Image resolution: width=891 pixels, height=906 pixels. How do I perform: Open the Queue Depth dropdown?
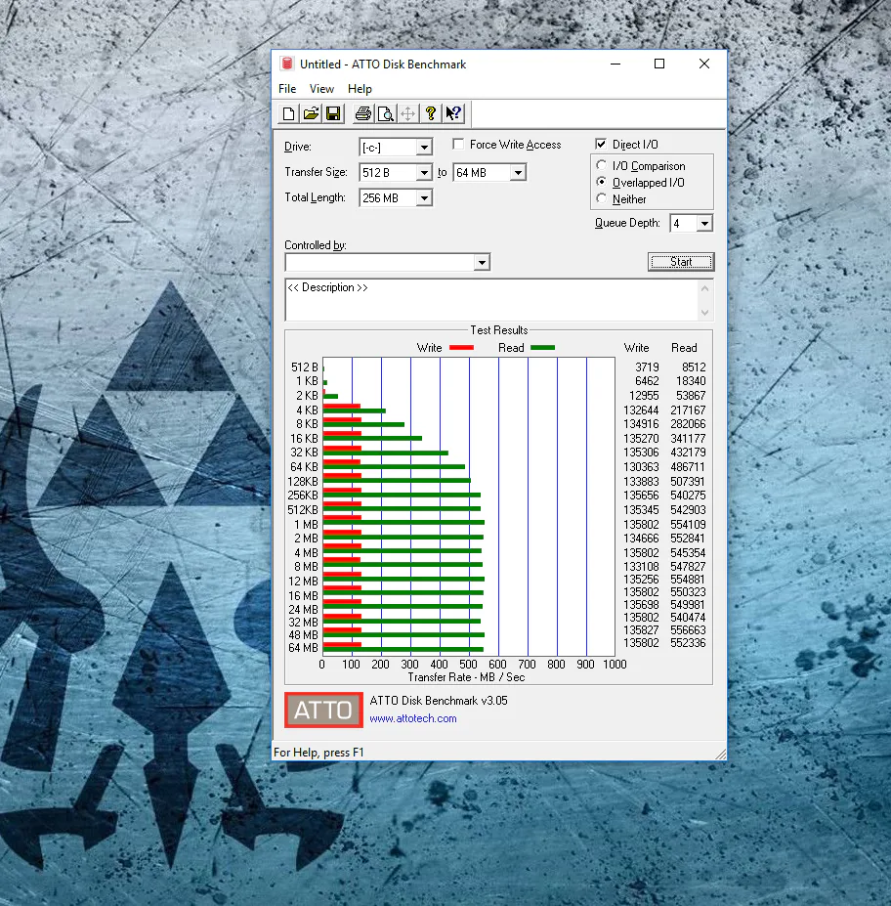tap(704, 224)
